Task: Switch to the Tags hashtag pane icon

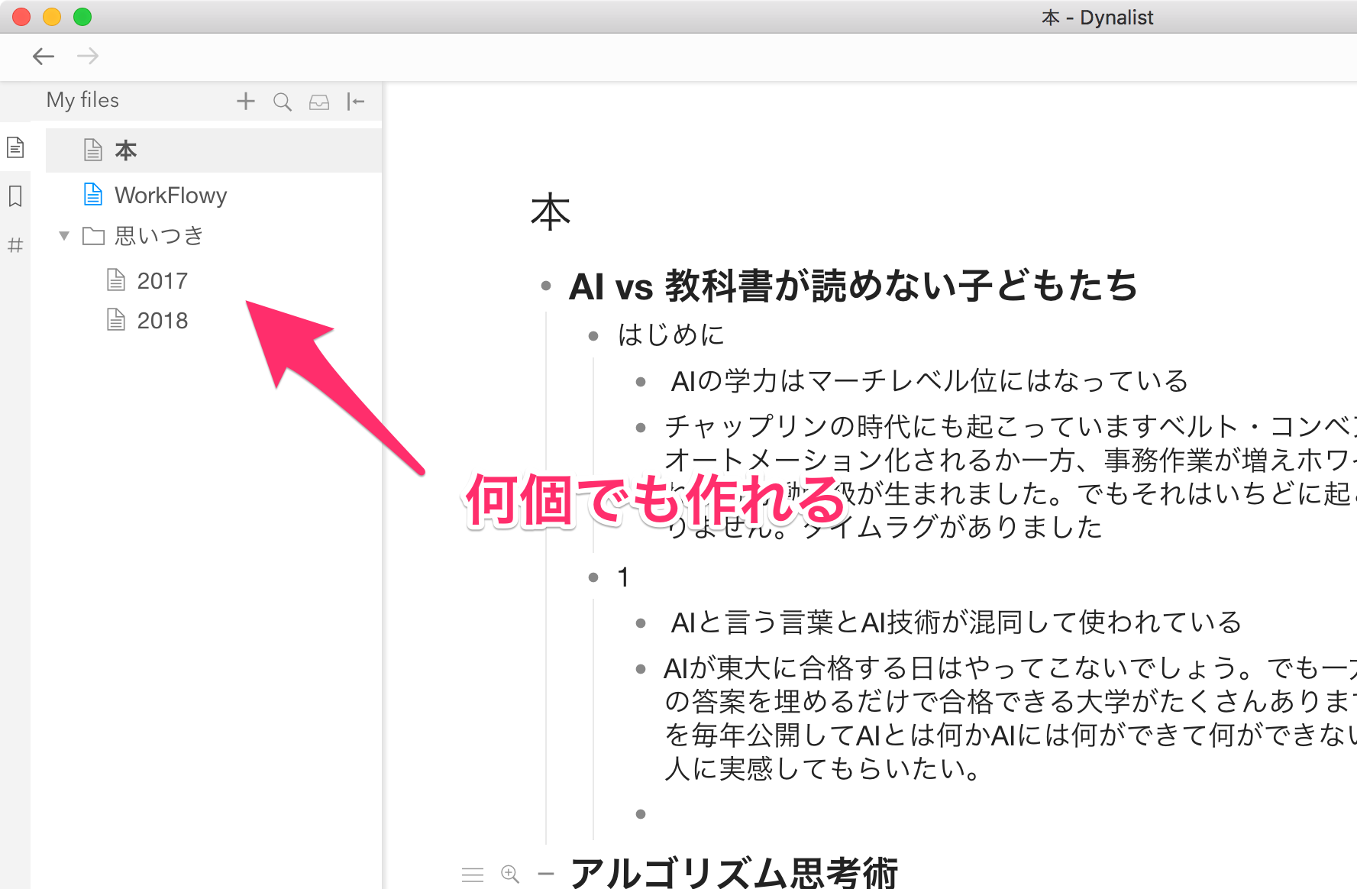Action: pos(15,245)
